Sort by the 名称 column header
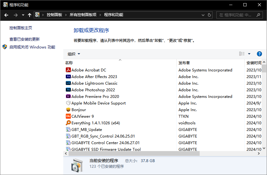The image size is (267, 175). [120, 63]
